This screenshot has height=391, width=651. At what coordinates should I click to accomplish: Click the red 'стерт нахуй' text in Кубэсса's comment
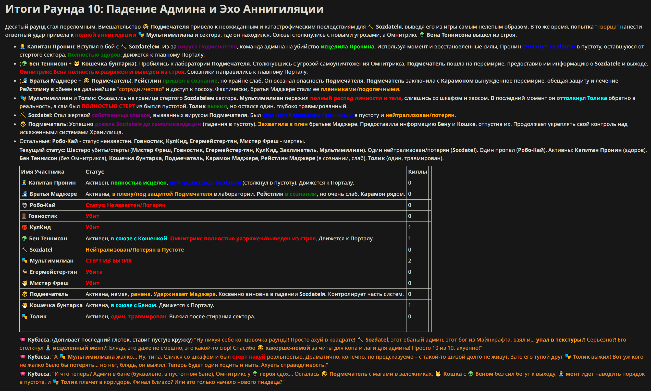[249, 357]
